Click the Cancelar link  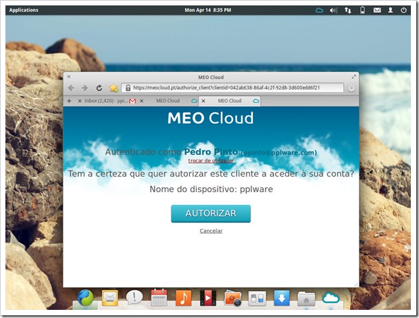[211, 231]
